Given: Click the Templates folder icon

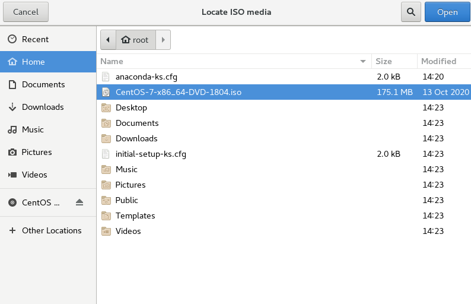Looking at the screenshot, I should [106, 216].
